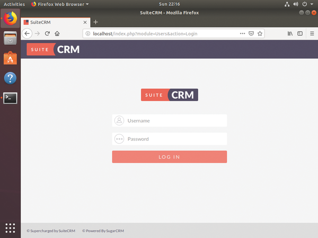
Task: Open the Activities overview
Action: coord(14,4)
